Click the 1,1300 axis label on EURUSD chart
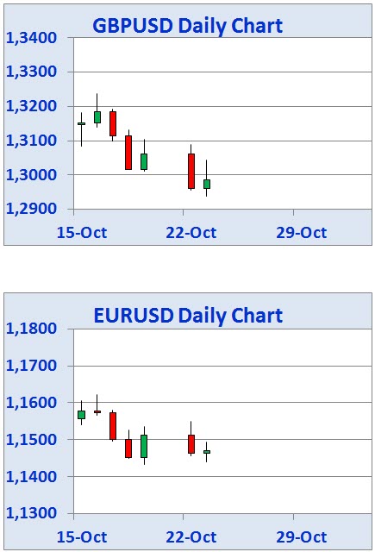The width and height of the screenshot is (375, 552). [31, 513]
